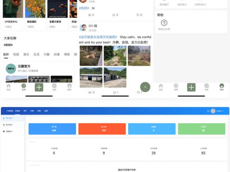Viewport: 230px width, 172px height.
Task: Open the 云圈官方 round avatar
Action: point(11,68)
